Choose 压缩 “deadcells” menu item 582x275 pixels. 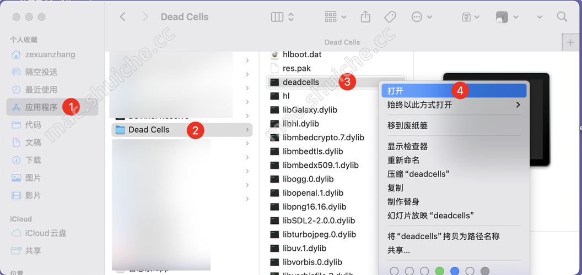(454, 174)
